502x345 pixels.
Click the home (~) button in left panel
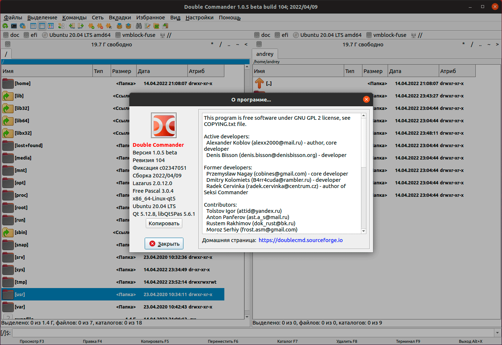[x=237, y=45]
